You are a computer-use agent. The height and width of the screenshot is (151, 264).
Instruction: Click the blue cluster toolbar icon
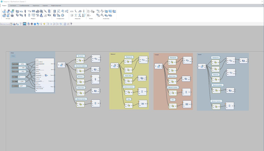pos(38,24)
